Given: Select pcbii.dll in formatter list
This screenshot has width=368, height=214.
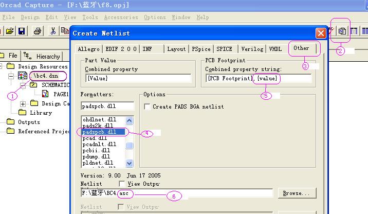Looking at the screenshot, I should tap(103, 150).
